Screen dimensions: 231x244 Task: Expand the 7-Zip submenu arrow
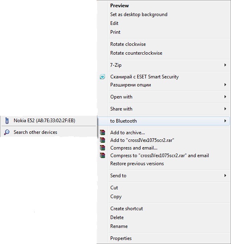225,65
